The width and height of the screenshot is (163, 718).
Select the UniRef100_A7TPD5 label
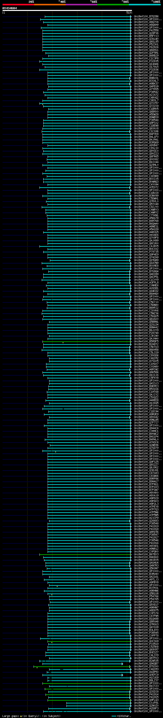(146, 89)
